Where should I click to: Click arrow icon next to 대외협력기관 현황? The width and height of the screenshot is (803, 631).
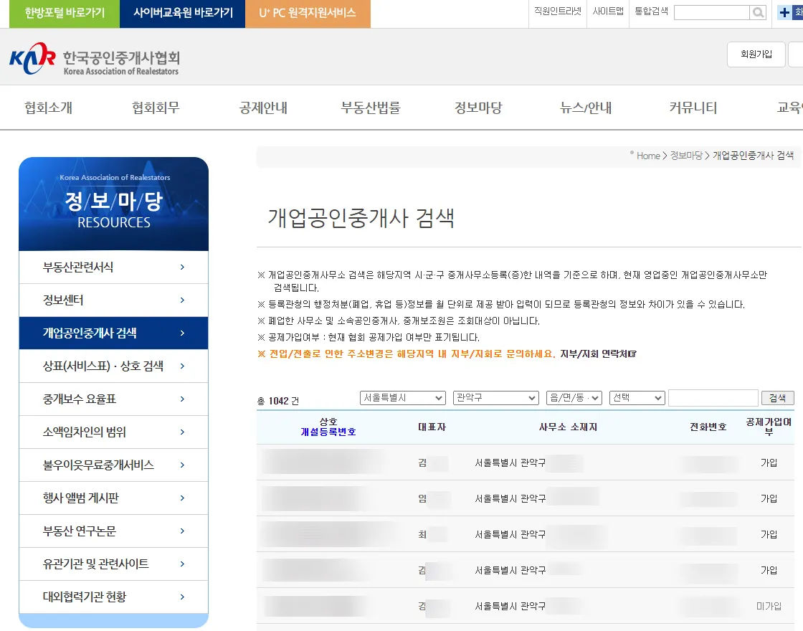tap(182, 597)
